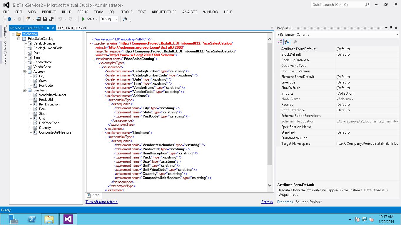Open the Toolbox side tab
Image resolution: width=401 pixels, height=225 pixels.
[5, 31]
